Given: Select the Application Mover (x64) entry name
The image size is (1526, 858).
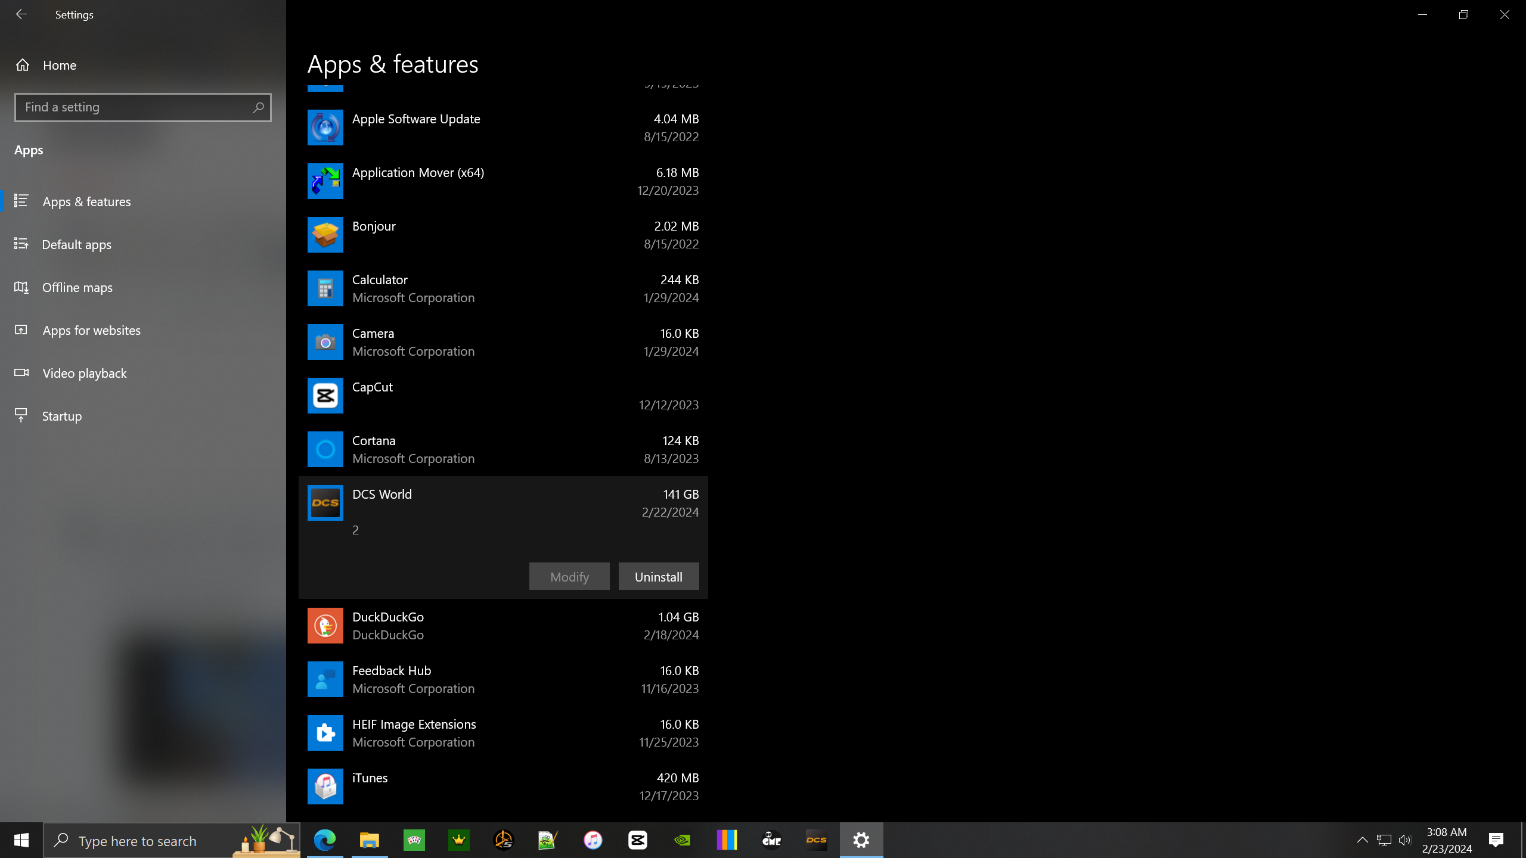Looking at the screenshot, I should (x=418, y=173).
